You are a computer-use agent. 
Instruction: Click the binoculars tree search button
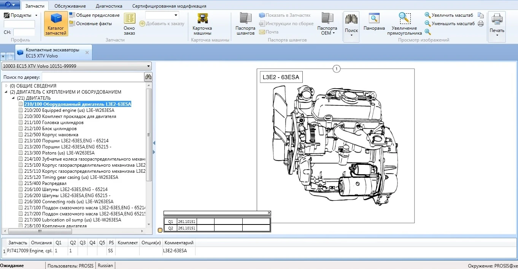[x=148, y=77]
